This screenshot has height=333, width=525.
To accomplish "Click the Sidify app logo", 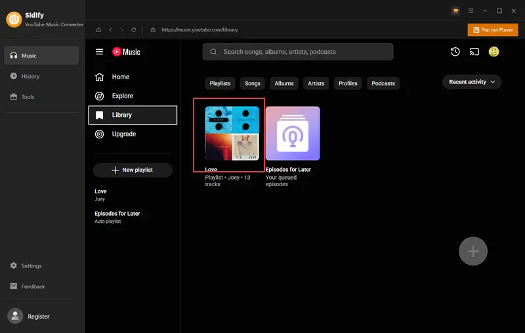I will click(14, 20).
